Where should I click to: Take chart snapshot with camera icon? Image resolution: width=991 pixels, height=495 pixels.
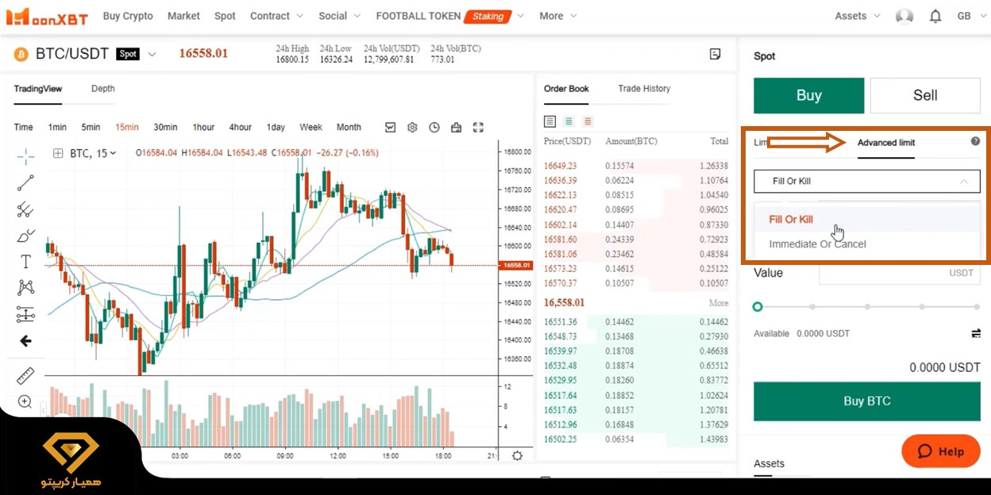[x=456, y=127]
